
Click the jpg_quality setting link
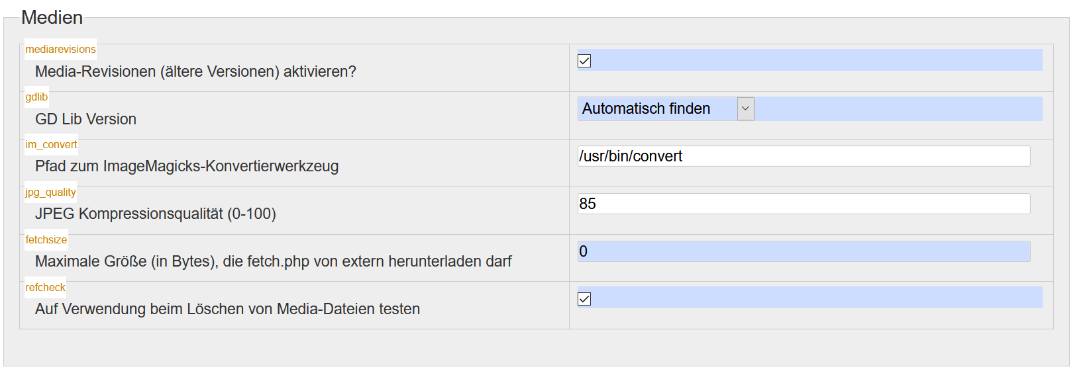[x=50, y=192]
